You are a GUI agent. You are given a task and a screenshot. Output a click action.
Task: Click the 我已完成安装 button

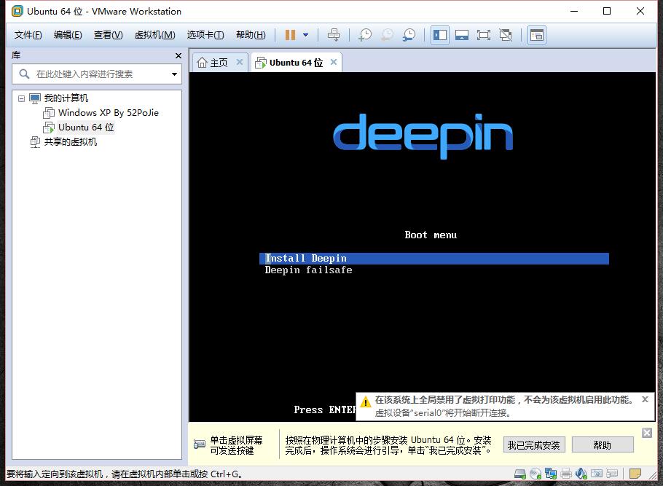(533, 445)
